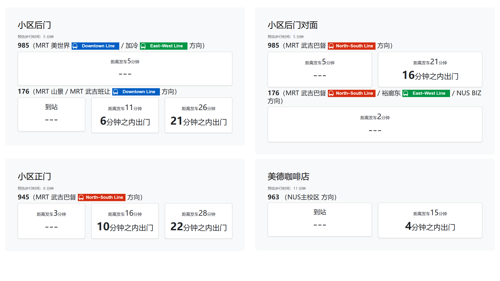Select the 4分钟之内出门 card at 美德咖啡店
Screen dimensions: 500x281
(x=430, y=220)
